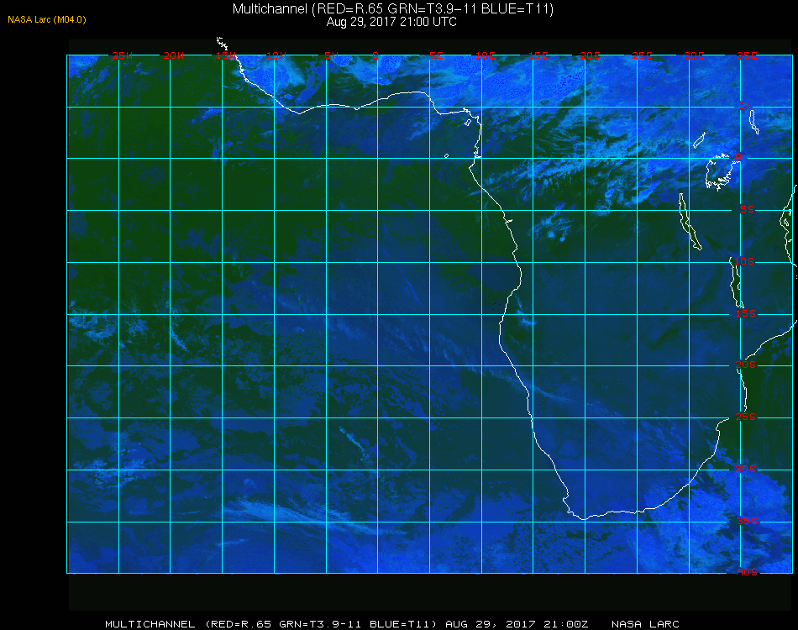This screenshot has height=630, width=798.
Task: Click the 15E longitude label
Action: (x=538, y=55)
